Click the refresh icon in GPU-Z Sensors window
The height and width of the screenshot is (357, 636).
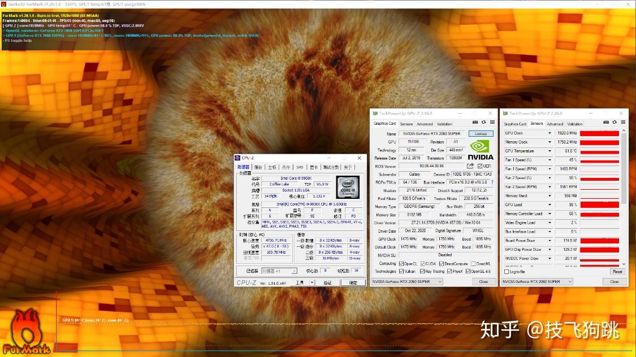coord(613,123)
